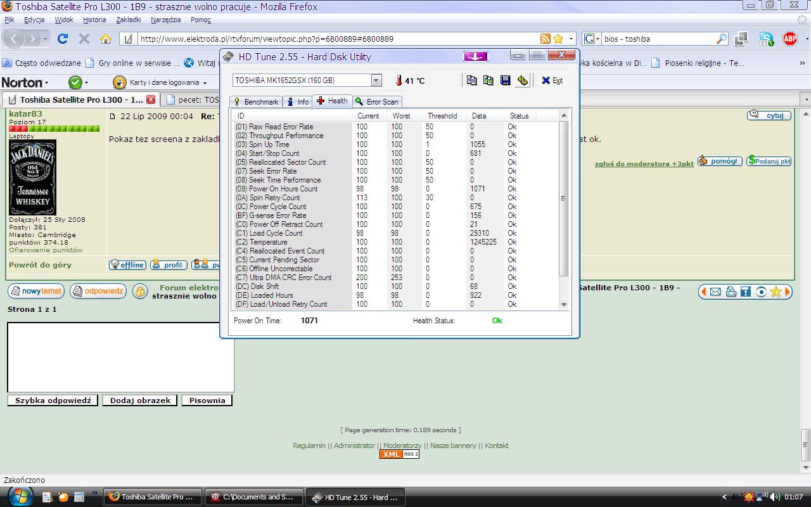The height and width of the screenshot is (507, 811).
Task: Switch to the 'pecet: TOS' browser tab
Action: tap(192, 99)
